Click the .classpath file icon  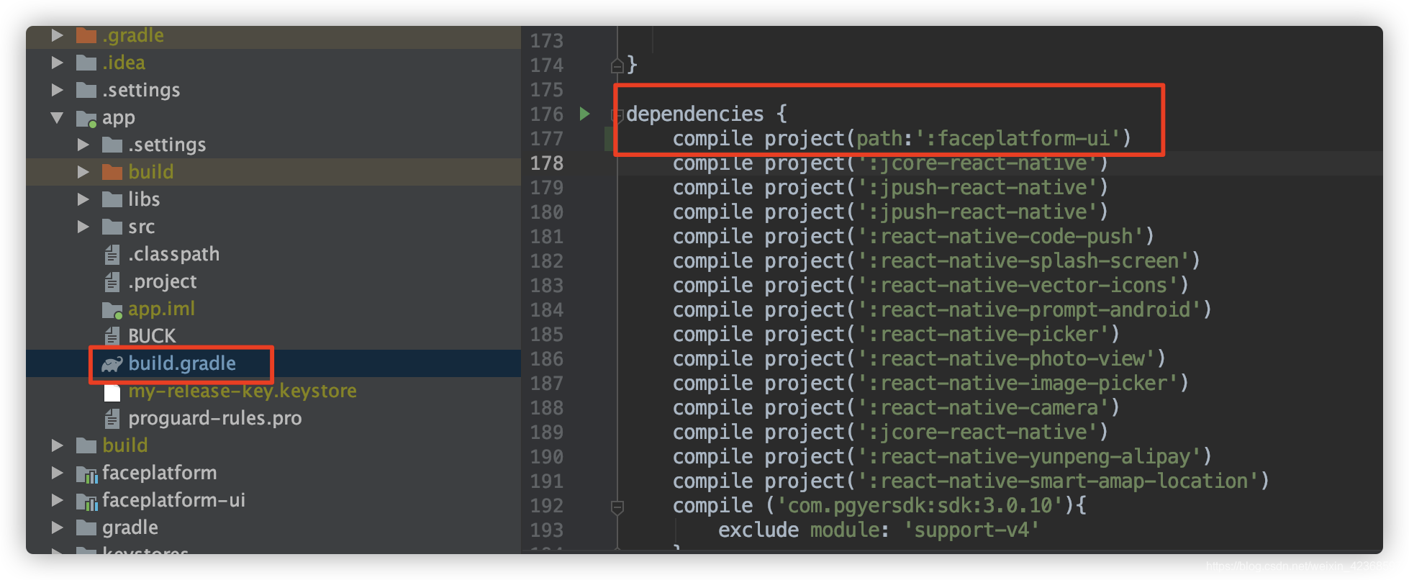(112, 254)
